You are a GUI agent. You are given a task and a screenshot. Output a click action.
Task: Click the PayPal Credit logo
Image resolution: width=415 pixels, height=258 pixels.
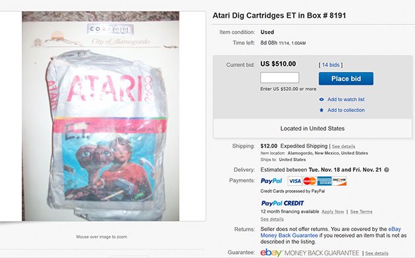(283, 203)
